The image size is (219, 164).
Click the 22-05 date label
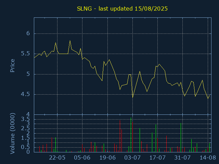pyautogui.click(x=57, y=158)
